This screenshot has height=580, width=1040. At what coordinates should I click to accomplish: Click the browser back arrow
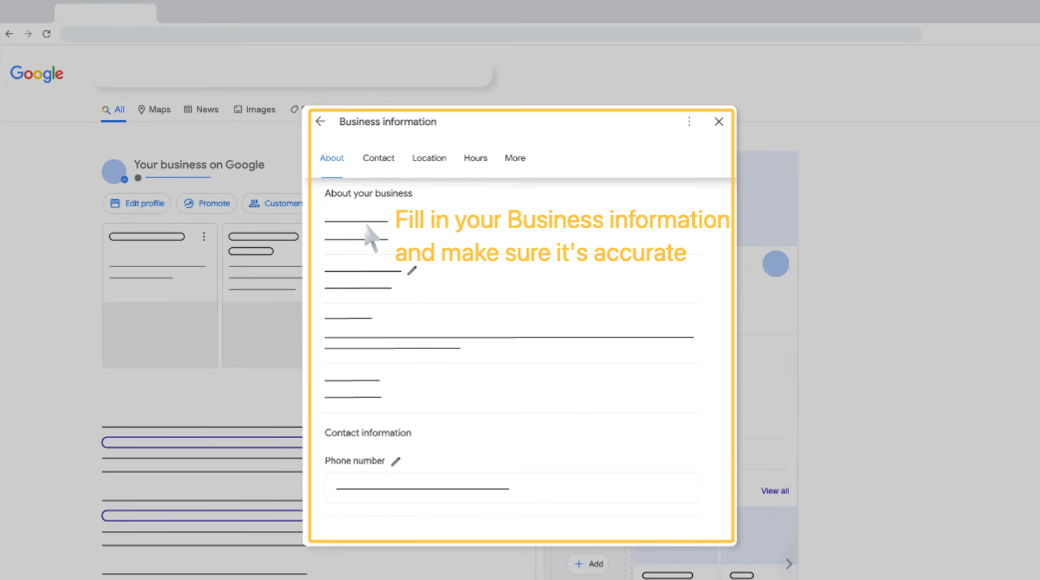9,34
